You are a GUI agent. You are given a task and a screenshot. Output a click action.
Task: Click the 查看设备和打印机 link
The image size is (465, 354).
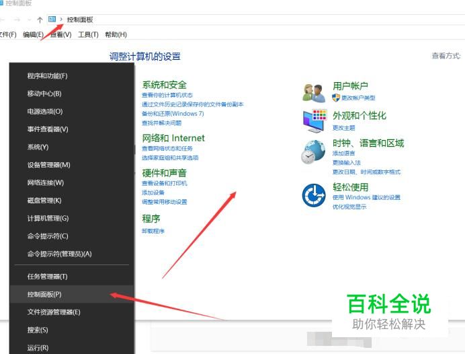[x=165, y=183]
